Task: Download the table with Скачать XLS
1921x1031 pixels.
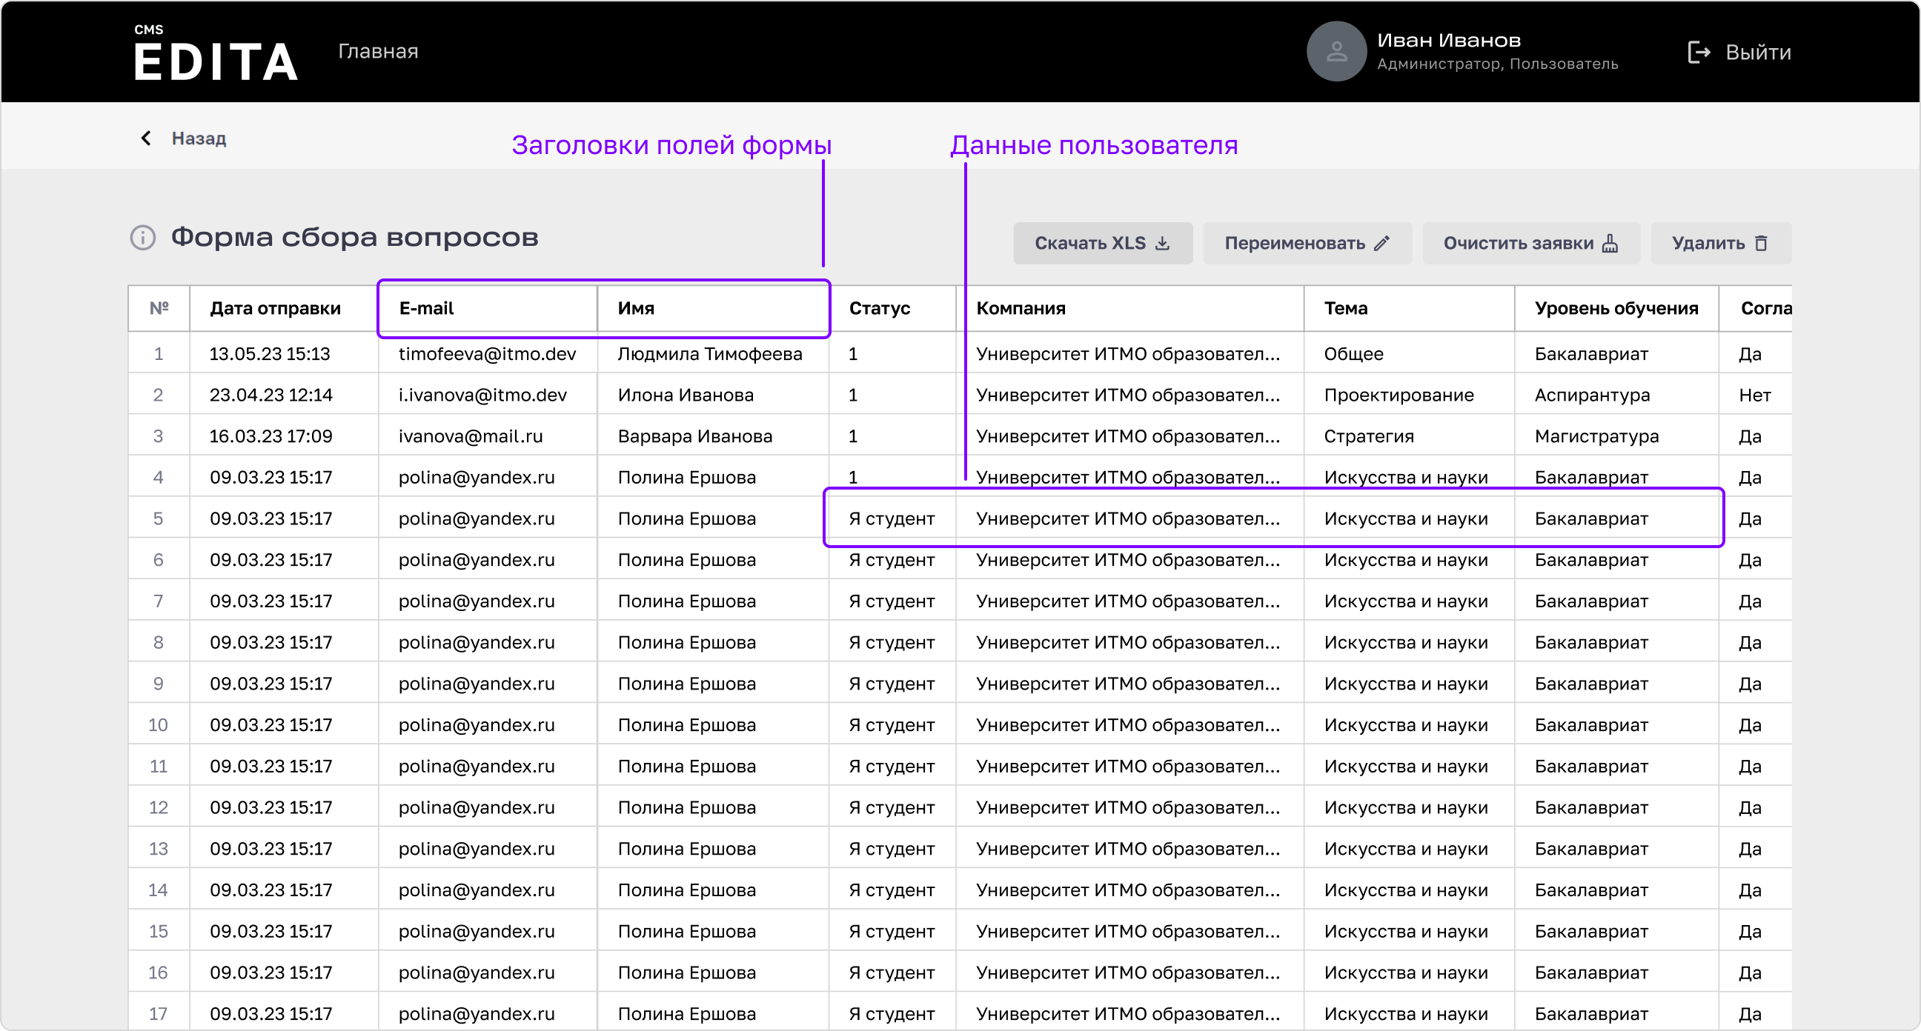Action: pos(1102,243)
